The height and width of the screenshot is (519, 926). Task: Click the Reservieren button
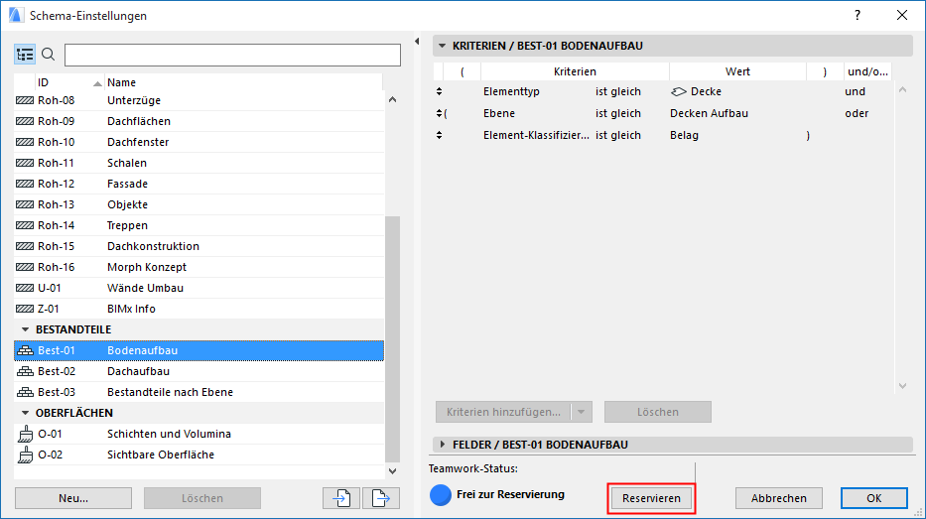pyautogui.click(x=651, y=498)
